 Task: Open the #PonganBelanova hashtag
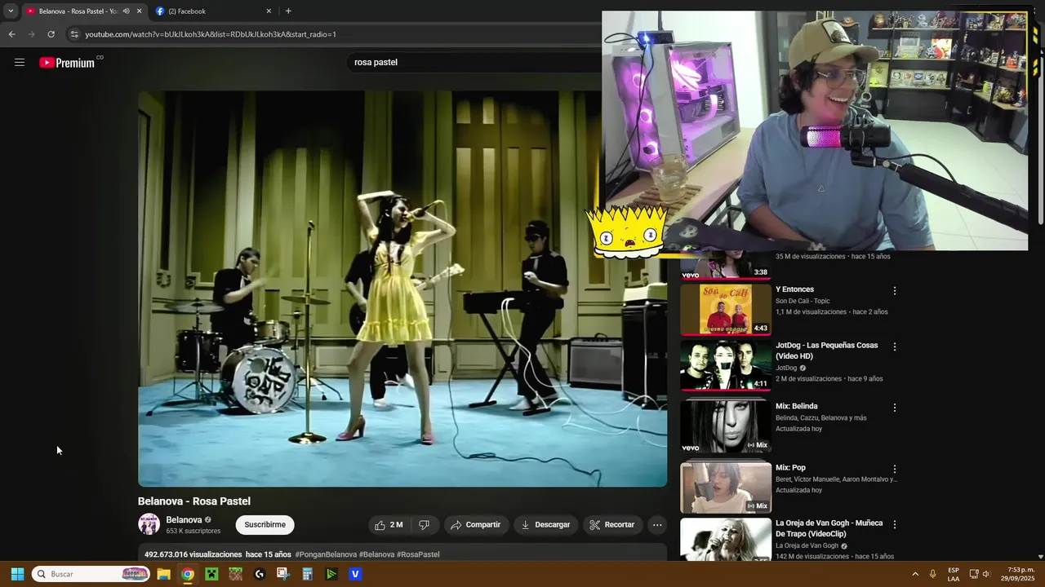coord(326,554)
